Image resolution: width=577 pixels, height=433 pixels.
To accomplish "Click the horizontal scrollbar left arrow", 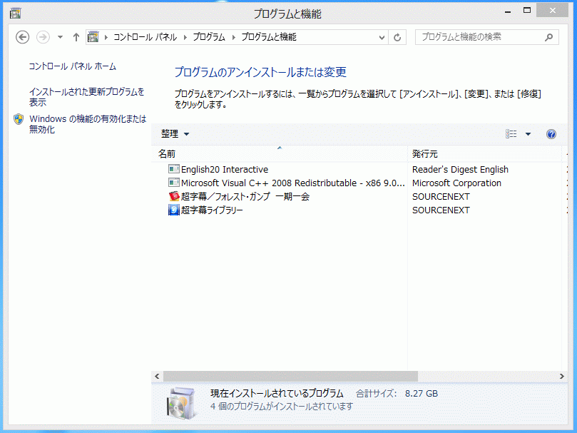I will 157,377.
